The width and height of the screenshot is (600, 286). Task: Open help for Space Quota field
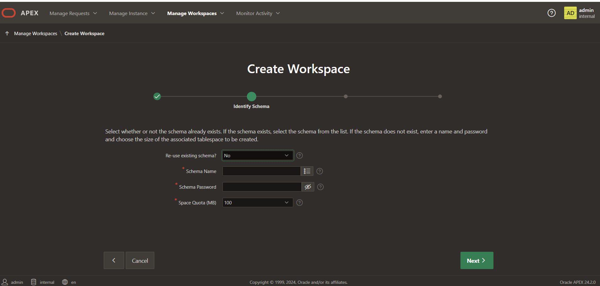coord(300,202)
